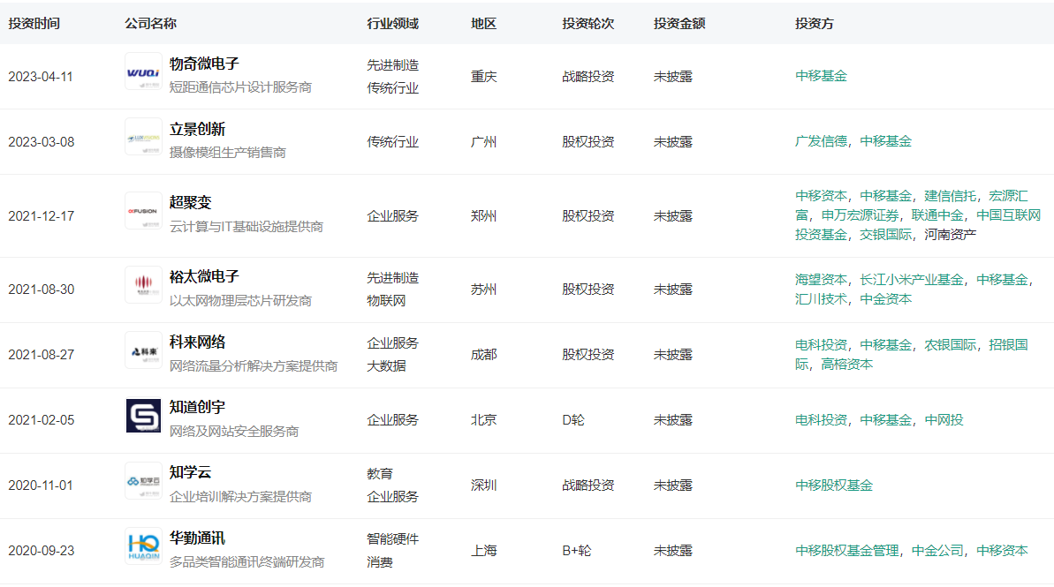Select the D轮 round cell
Viewport: 1054px width, 587px height.
click(573, 420)
